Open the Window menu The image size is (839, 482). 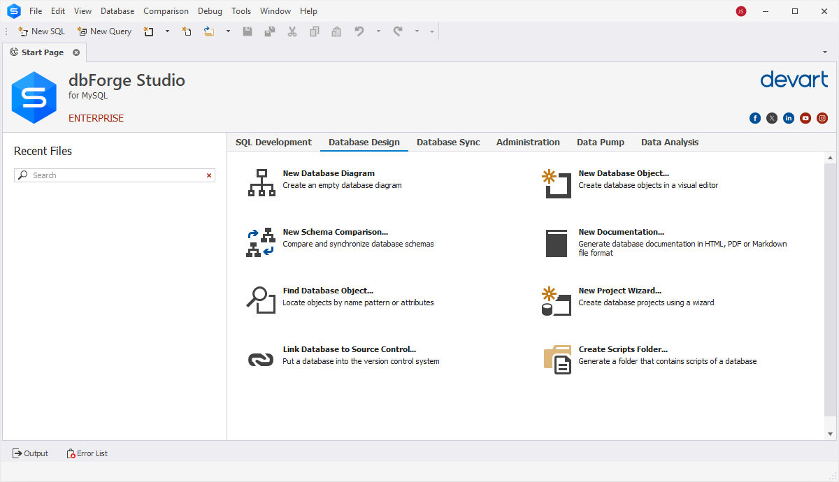[x=275, y=11]
